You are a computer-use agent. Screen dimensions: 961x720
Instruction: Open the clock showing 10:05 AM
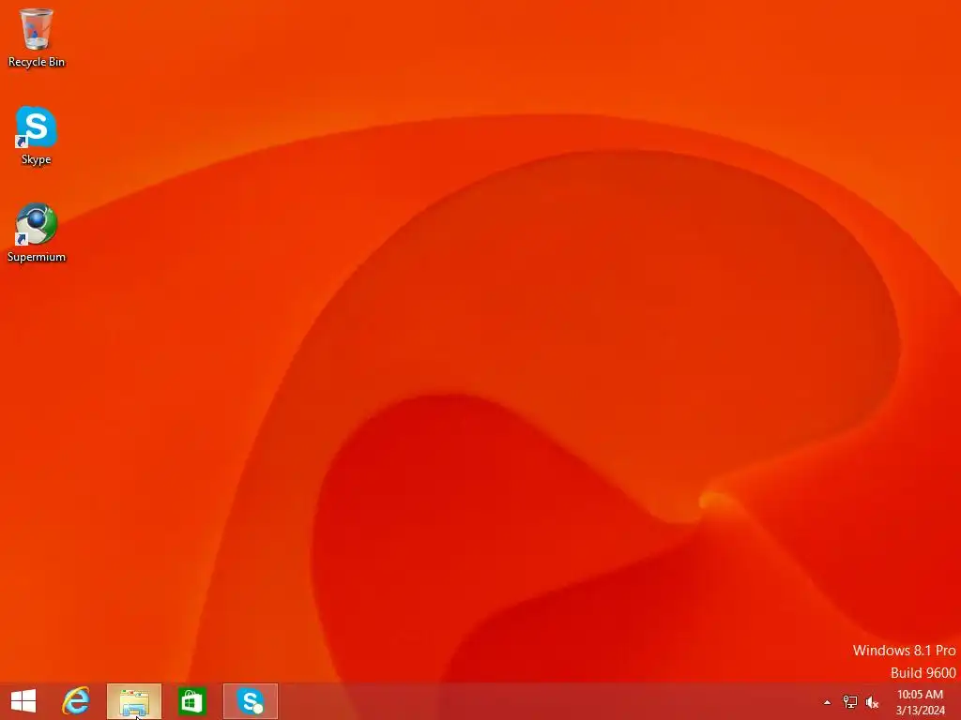[x=920, y=702]
